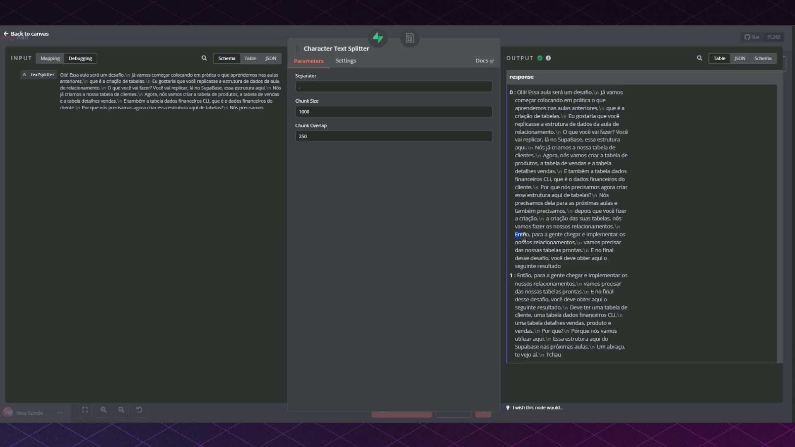Screen dimensions: 795x447
Task: Zoom out using the magnifier minus icon
Action: point(121,410)
